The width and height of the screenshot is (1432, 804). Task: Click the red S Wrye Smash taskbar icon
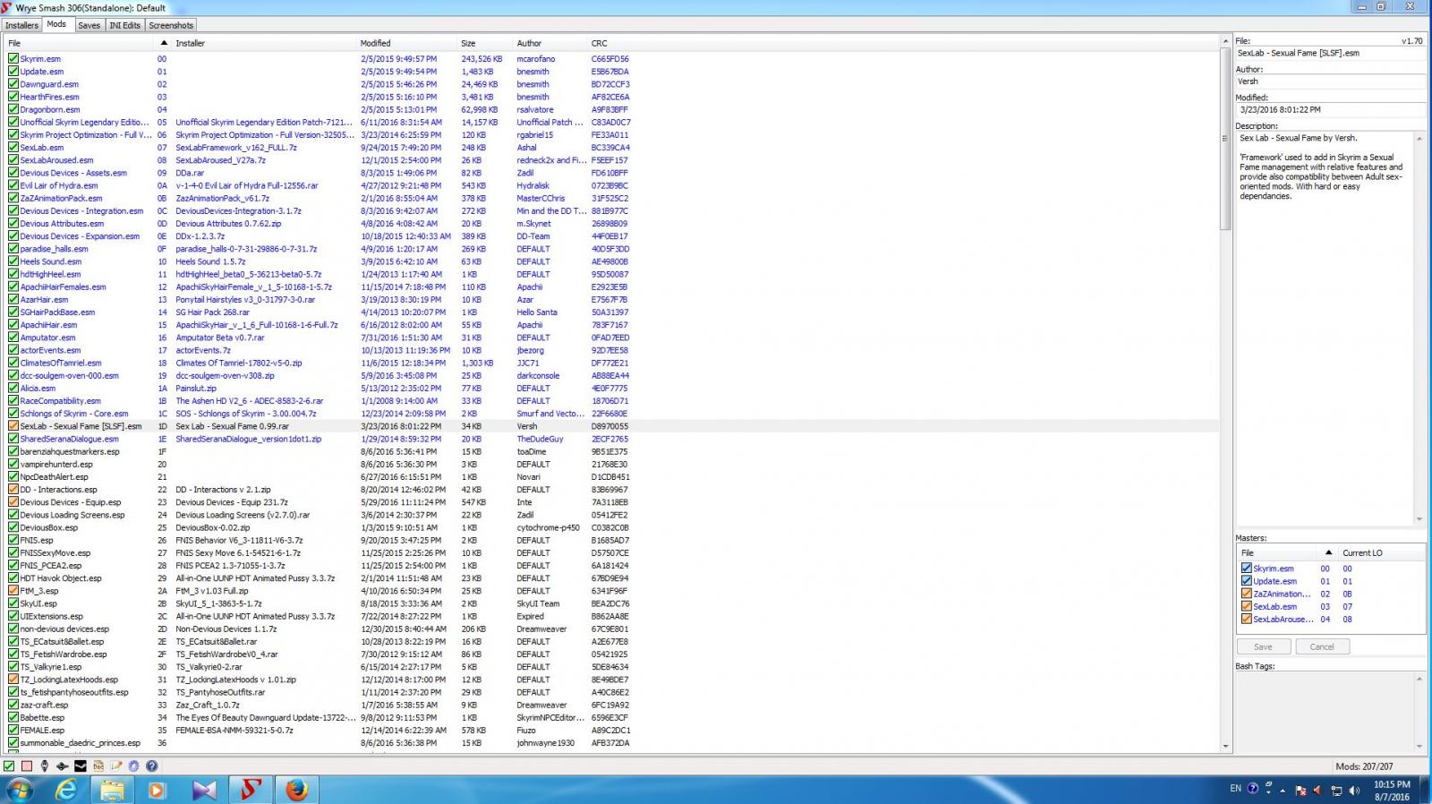[250, 790]
